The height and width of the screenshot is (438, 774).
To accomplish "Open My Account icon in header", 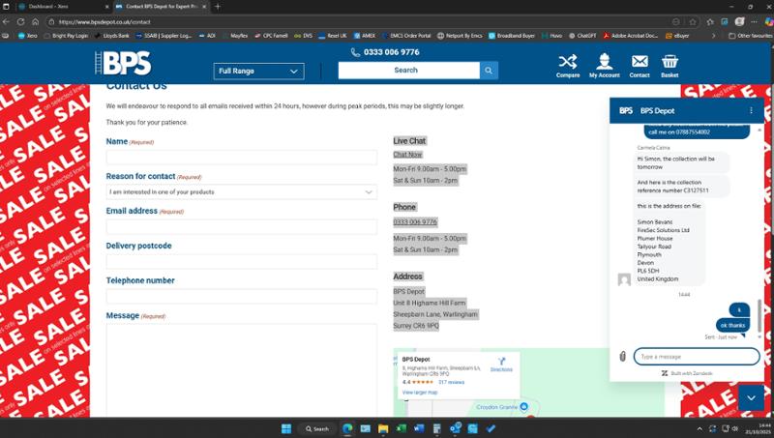I will point(604,62).
